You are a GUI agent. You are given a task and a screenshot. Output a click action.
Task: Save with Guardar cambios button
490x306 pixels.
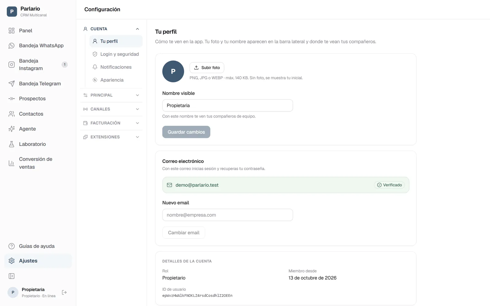click(186, 132)
